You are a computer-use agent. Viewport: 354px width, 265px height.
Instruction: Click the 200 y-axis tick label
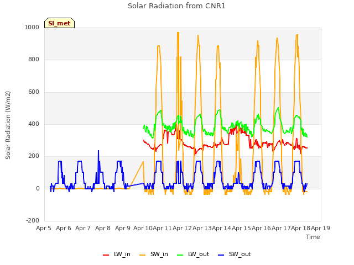coord(34,156)
